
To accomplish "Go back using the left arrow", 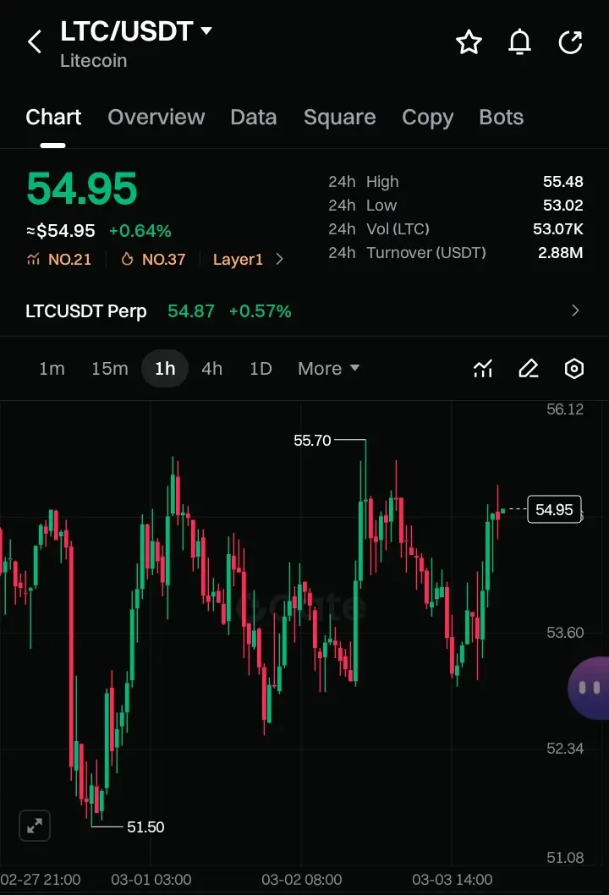I will point(35,41).
